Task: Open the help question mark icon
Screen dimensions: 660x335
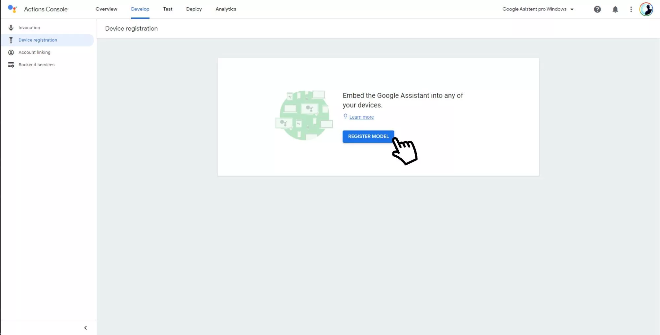Action: [x=597, y=9]
